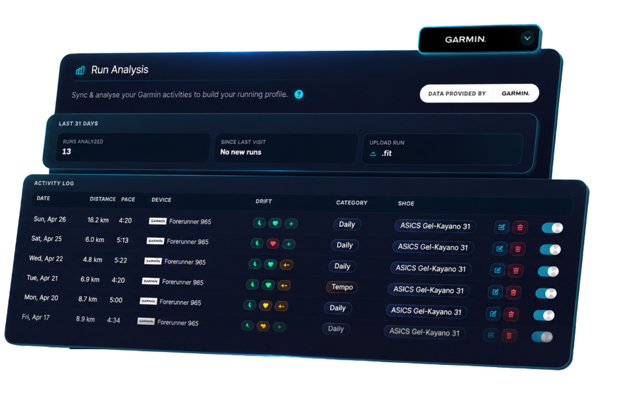This screenshot has width=630, height=396.
Task: Delete the Wed, Apr 22 run
Action: [515, 271]
